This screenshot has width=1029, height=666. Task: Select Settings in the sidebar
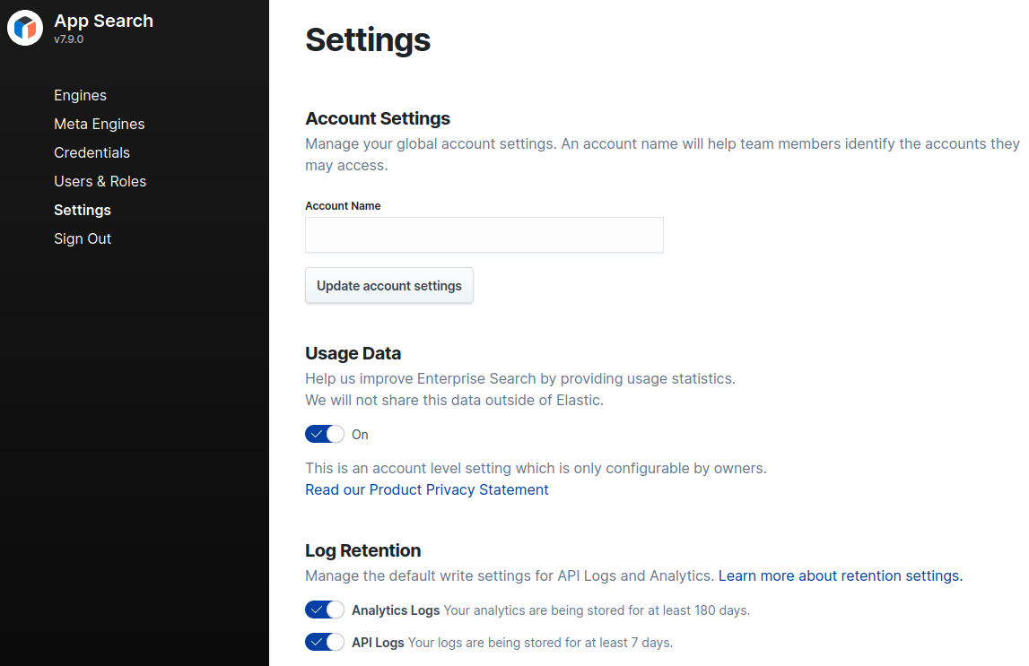(82, 210)
